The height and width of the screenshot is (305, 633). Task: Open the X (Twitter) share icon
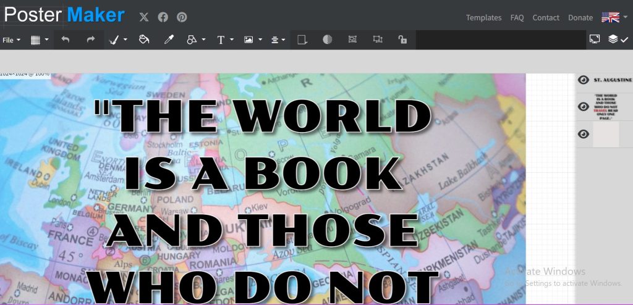click(x=144, y=17)
